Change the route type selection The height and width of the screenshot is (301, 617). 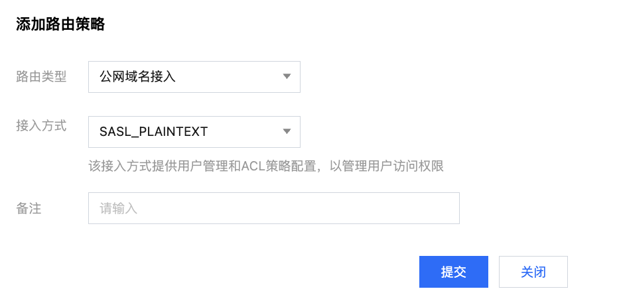[x=194, y=76]
